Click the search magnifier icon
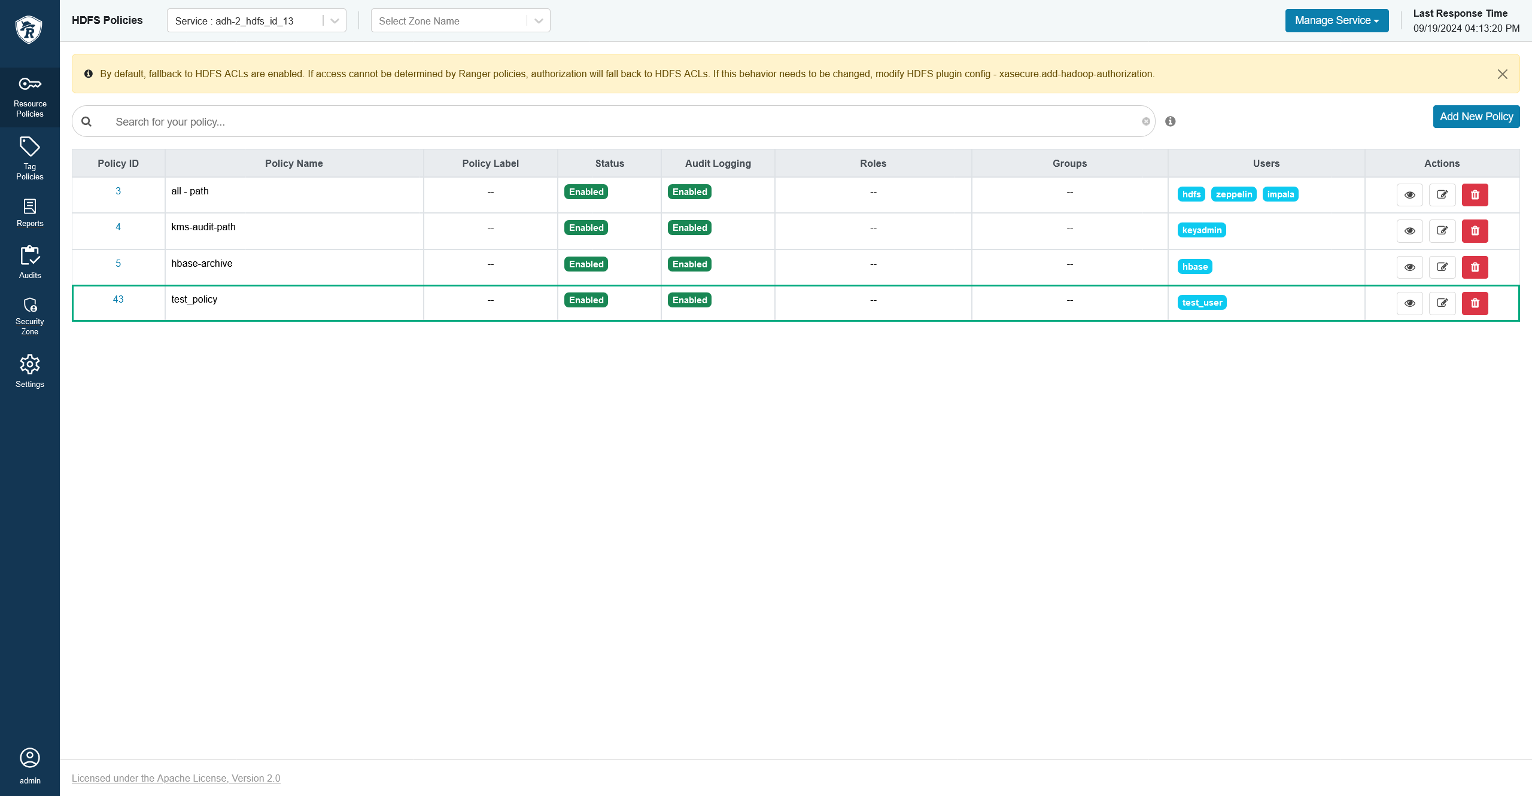The width and height of the screenshot is (1532, 796). [x=87, y=121]
